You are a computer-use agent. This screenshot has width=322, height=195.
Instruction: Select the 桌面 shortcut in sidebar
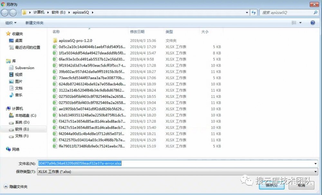(x=18, y=40)
